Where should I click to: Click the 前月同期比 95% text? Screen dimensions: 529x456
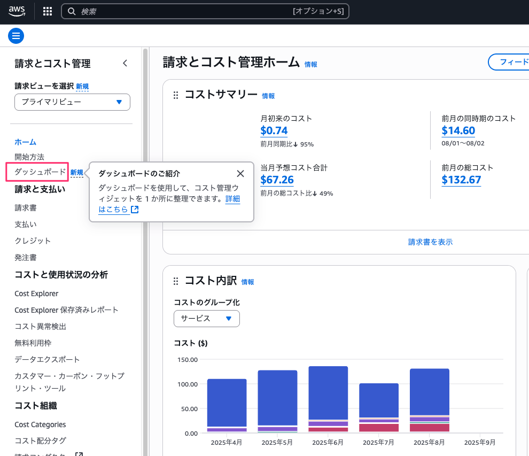tap(287, 144)
